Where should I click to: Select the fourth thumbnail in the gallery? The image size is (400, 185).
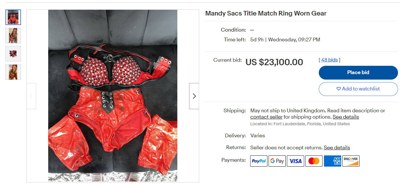13,72
